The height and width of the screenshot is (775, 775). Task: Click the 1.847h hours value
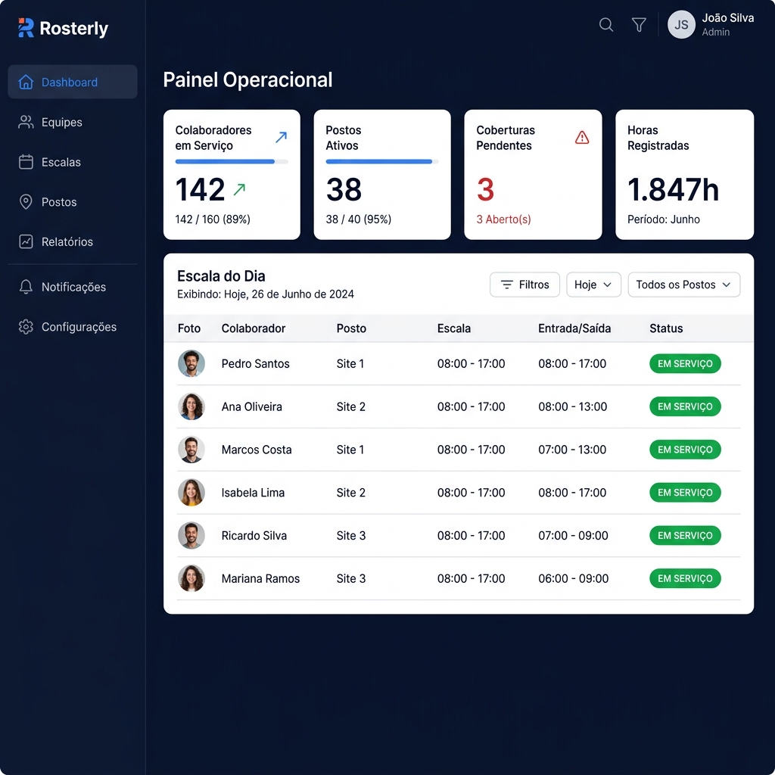click(673, 189)
